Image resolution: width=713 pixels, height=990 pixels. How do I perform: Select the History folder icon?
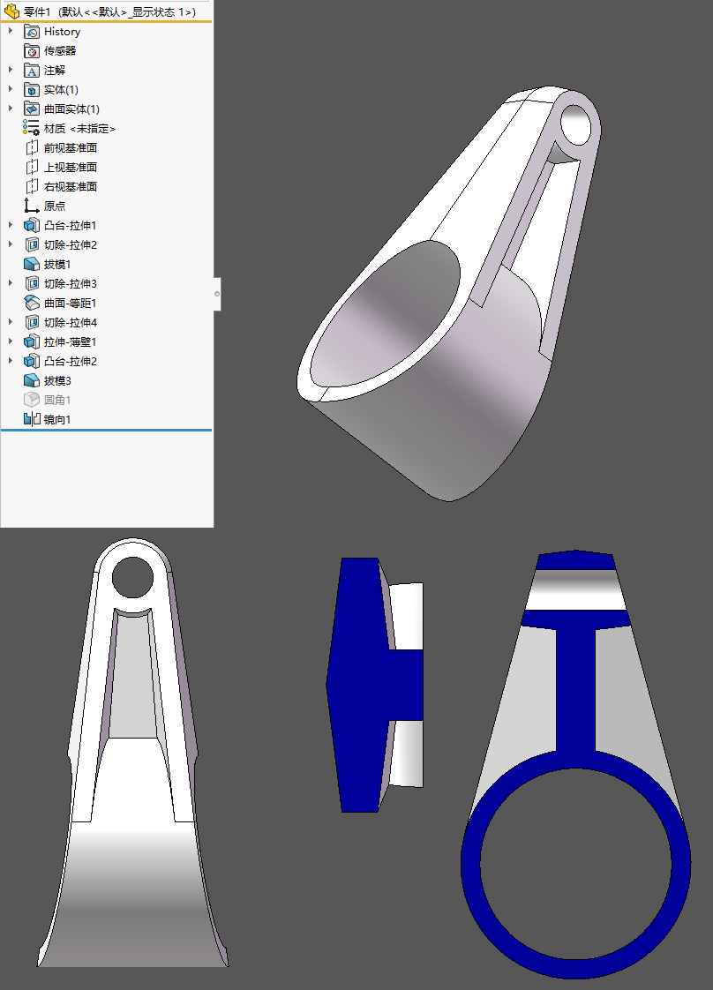[x=32, y=32]
